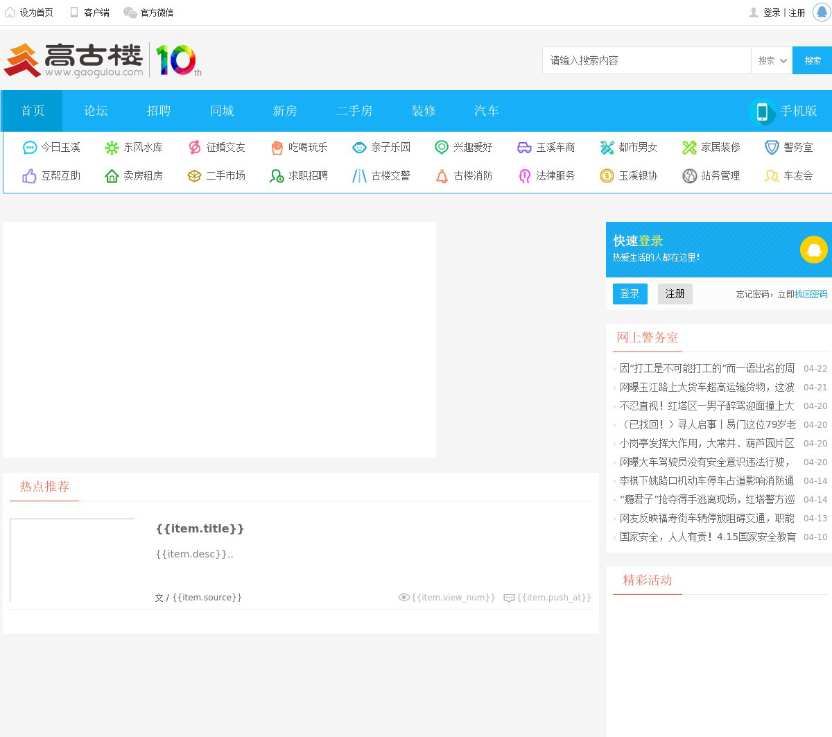
Task: Open the 卖房租房 house icon
Action: click(x=112, y=176)
